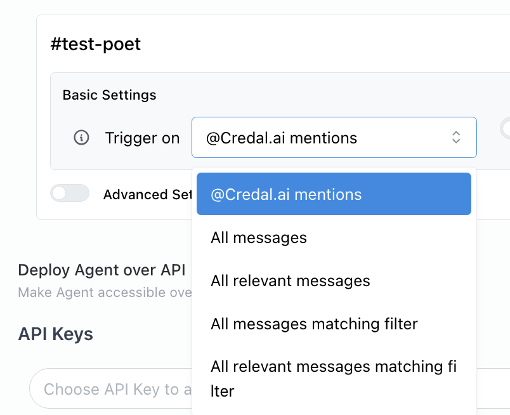The height and width of the screenshot is (415, 510).
Task: Toggle the Advanced Settings switch
Action: pyautogui.click(x=70, y=194)
